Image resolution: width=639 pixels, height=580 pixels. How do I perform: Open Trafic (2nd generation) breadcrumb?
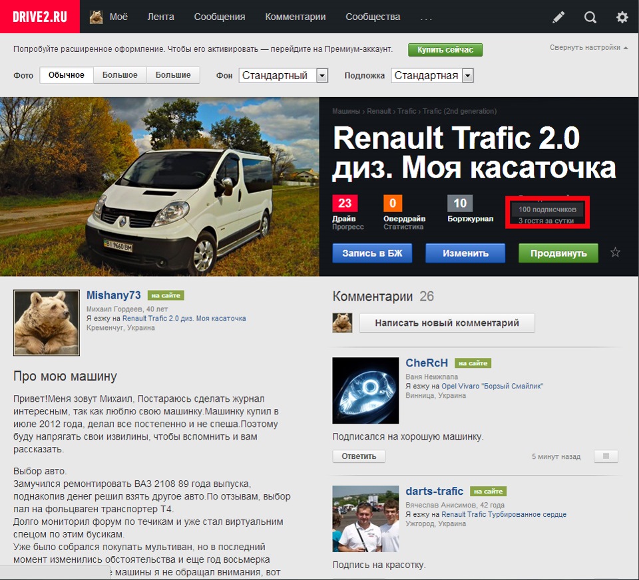(459, 111)
